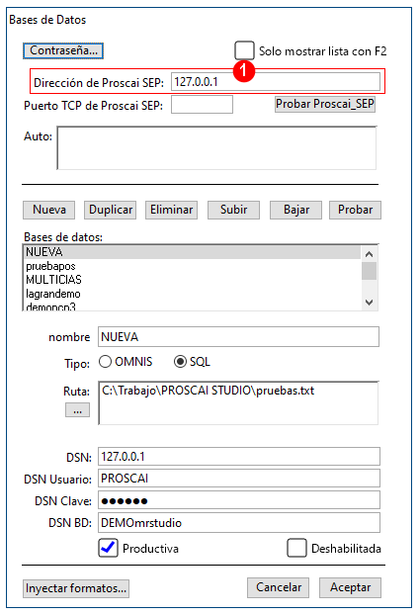Create a database with Nueva
The height and width of the screenshot is (615, 420).
[49, 210]
